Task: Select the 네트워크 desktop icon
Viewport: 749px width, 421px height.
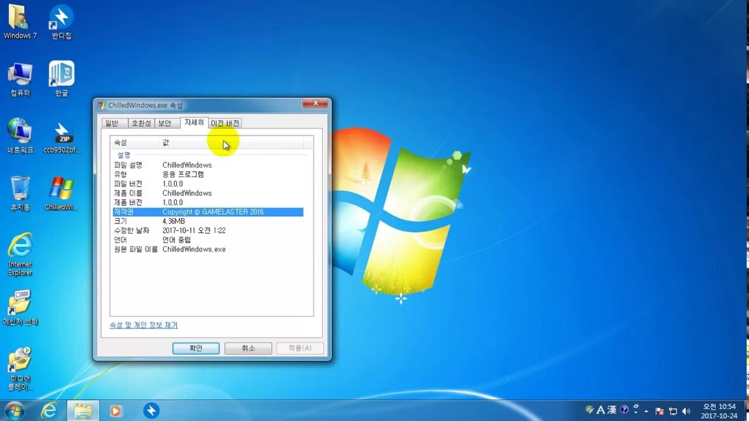Action: (x=20, y=136)
